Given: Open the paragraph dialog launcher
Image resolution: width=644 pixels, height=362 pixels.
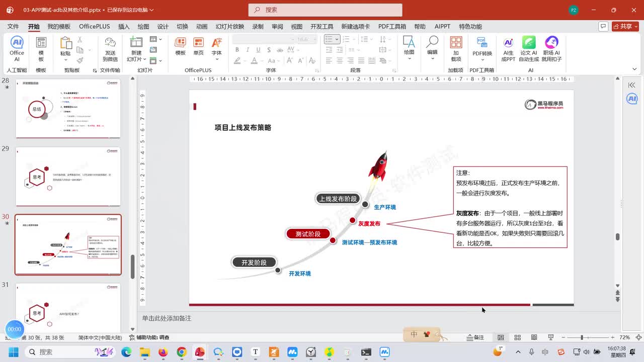Looking at the screenshot, I should pos(393,70).
